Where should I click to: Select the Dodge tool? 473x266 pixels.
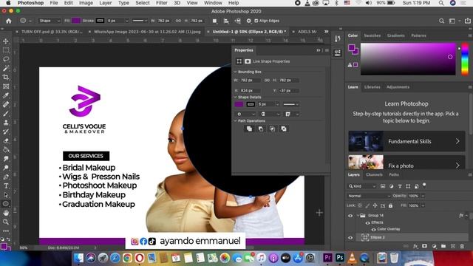click(x=6, y=168)
